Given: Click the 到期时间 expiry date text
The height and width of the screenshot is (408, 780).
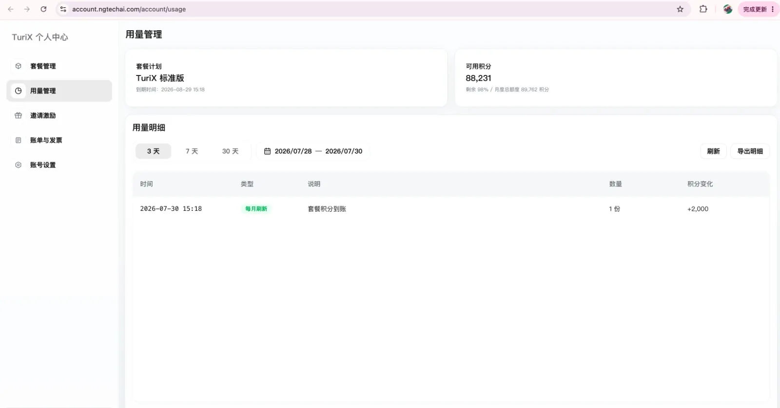Looking at the screenshot, I should tap(170, 90).
